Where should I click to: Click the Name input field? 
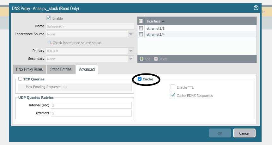(90, 26)
